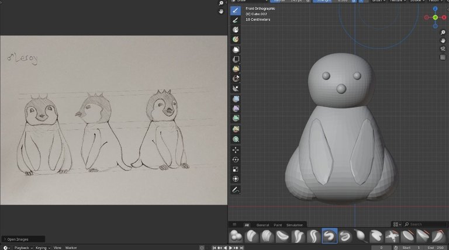The width and height of the screenshot is (449, 250).
Task: Pick the Crease Sharp brush thumbnail
Action: pos(314,236)
